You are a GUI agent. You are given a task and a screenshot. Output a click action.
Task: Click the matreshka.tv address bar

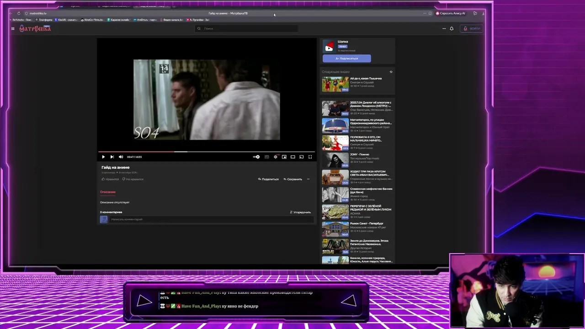(x=38, y=13)
